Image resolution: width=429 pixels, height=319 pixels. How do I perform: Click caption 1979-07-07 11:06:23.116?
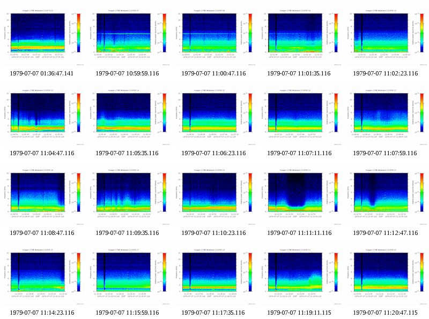(213, 153)
